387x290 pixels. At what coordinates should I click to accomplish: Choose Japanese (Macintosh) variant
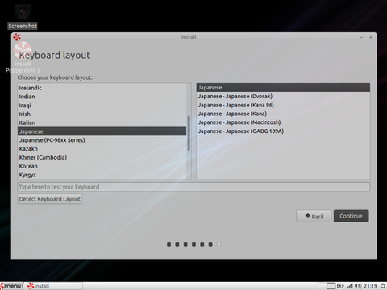283,122
